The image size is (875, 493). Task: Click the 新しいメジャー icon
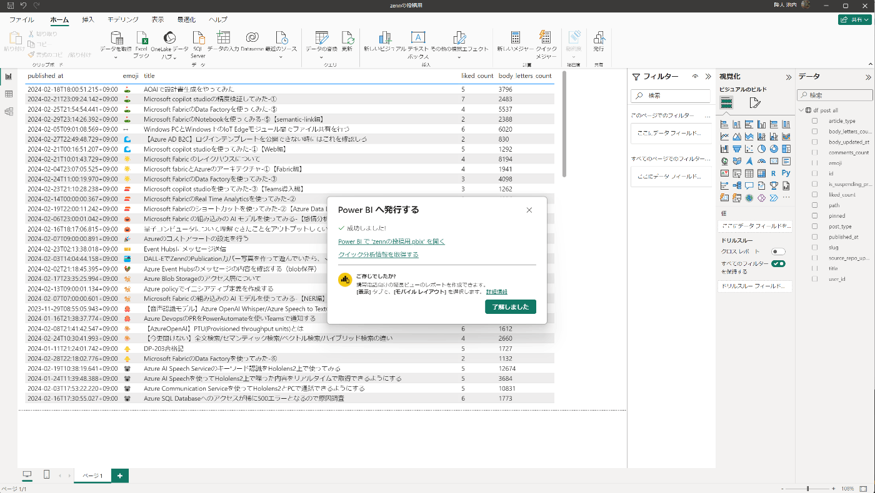(x=516, y=37)
